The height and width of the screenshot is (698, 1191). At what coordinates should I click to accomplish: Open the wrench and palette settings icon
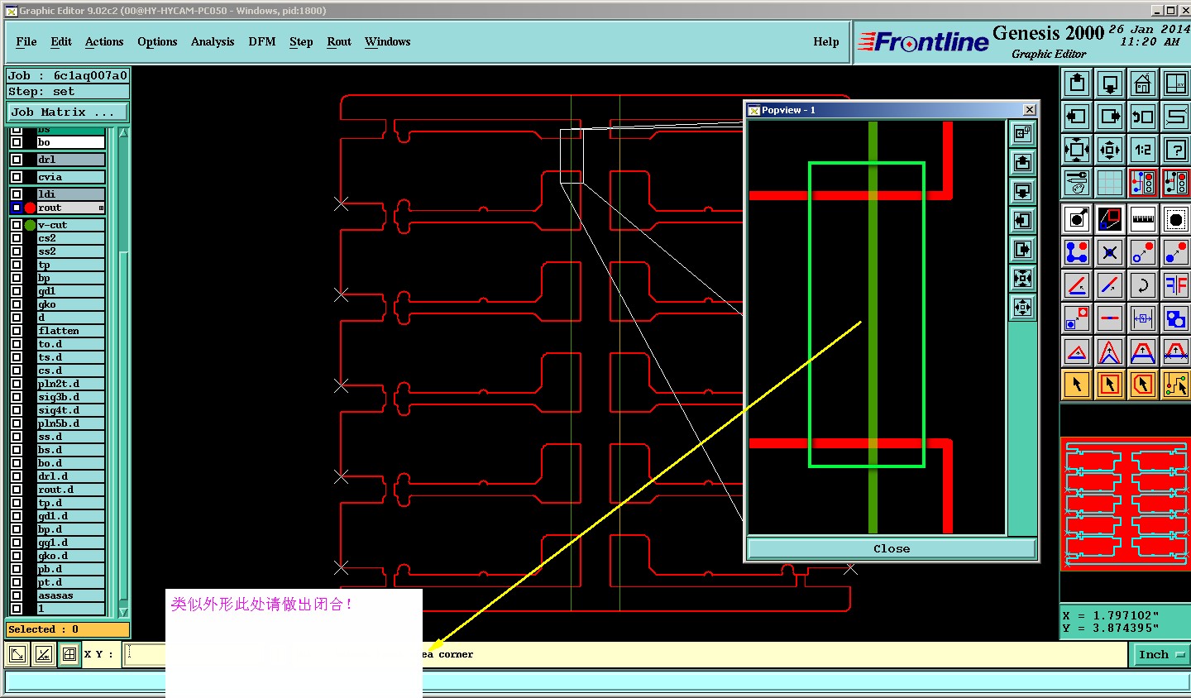(x=1077, y=183)
